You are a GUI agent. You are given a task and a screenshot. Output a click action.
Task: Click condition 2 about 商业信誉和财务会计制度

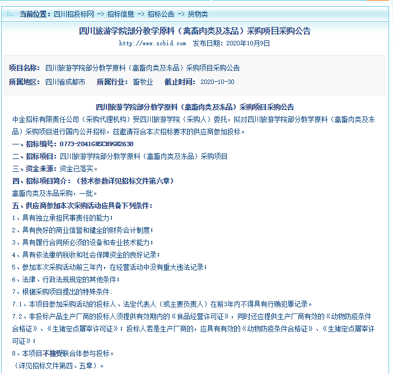(x=83, y=230)
